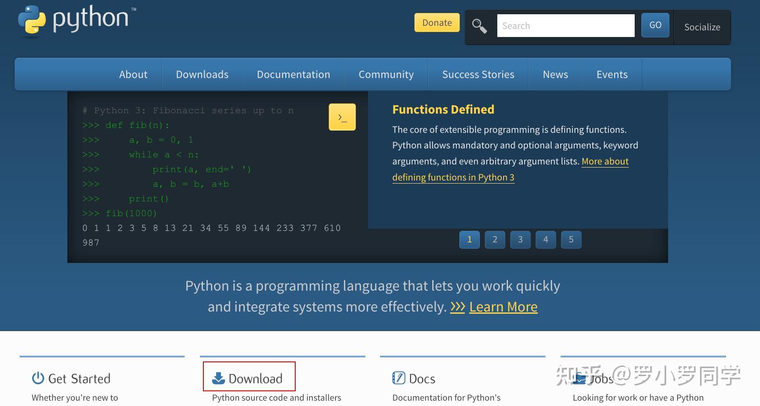This screenshot has height=406, width=760.
Task: Expand the Community menu
Action: pyautogui.click(x=386, y=74)
